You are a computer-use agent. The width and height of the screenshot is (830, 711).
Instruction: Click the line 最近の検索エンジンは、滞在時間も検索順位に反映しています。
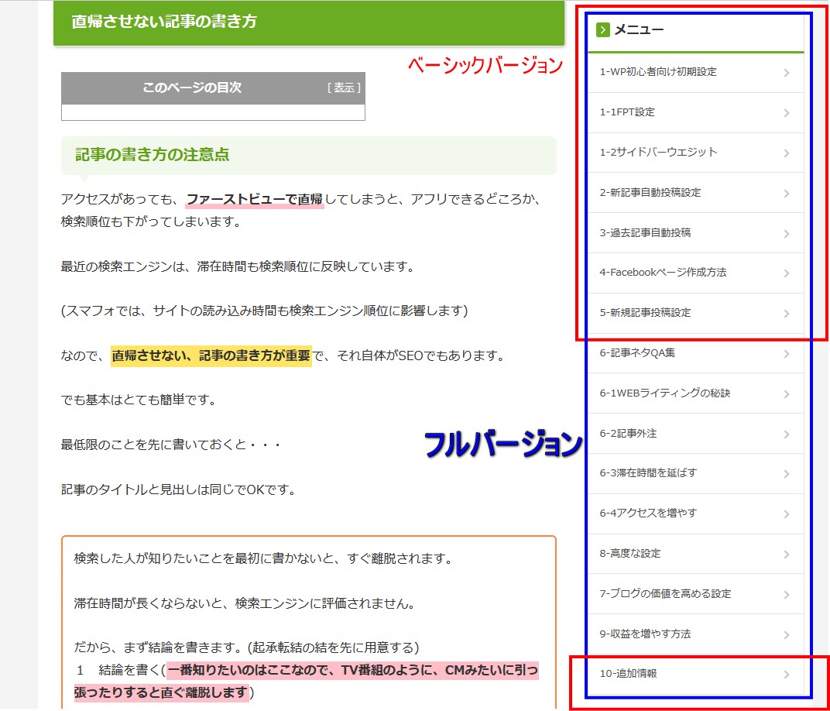pyautogui.click(x=238, y=267)
